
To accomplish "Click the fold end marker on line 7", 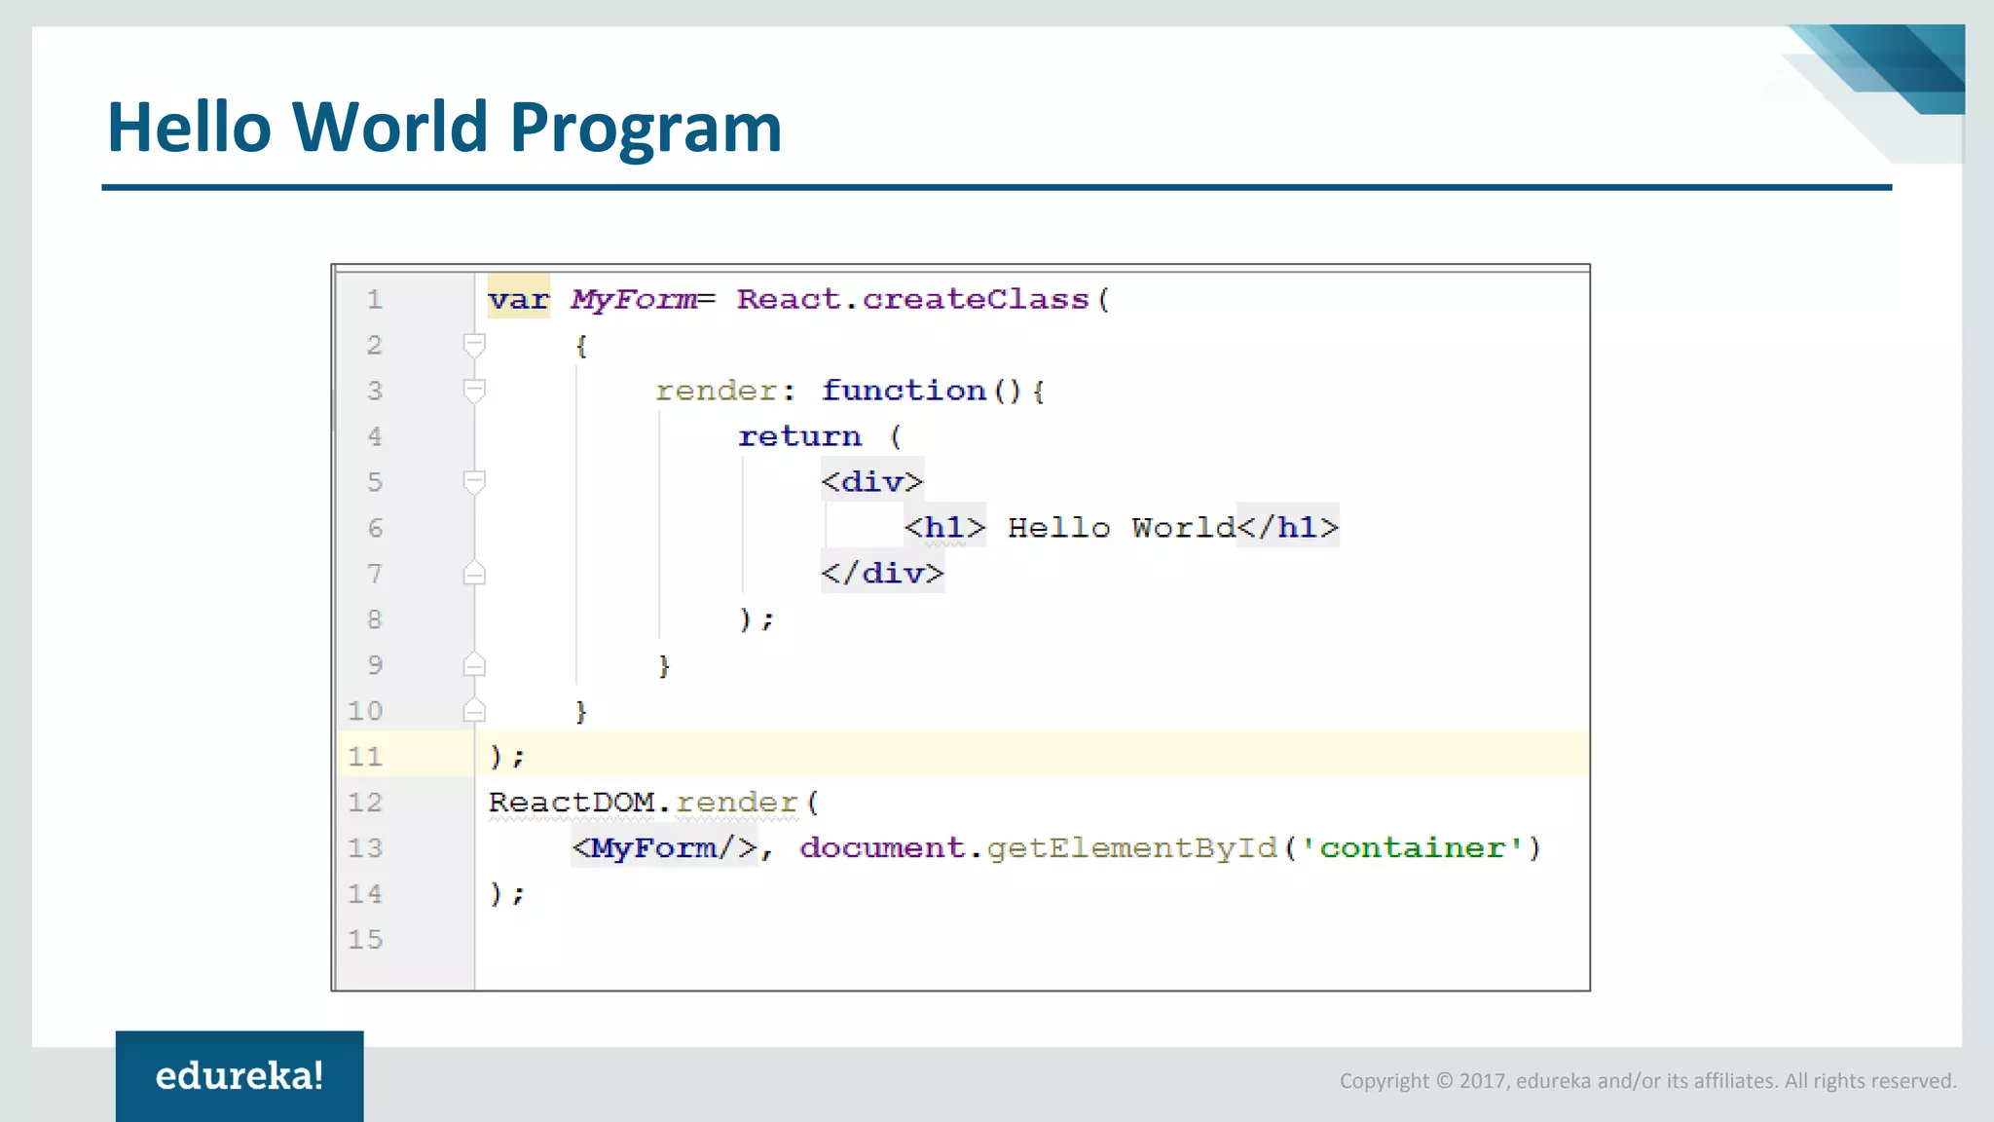I will coord(474,573).
